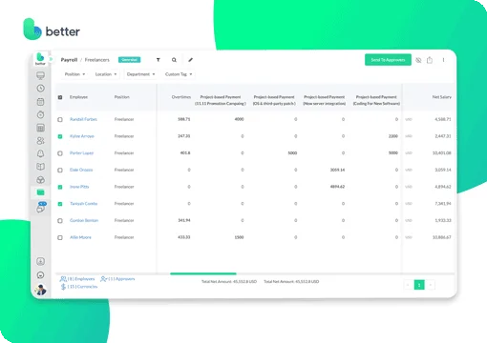The image size is (487, 343).
Task: Open the Porter Lopez employee link
Action: 81,153
